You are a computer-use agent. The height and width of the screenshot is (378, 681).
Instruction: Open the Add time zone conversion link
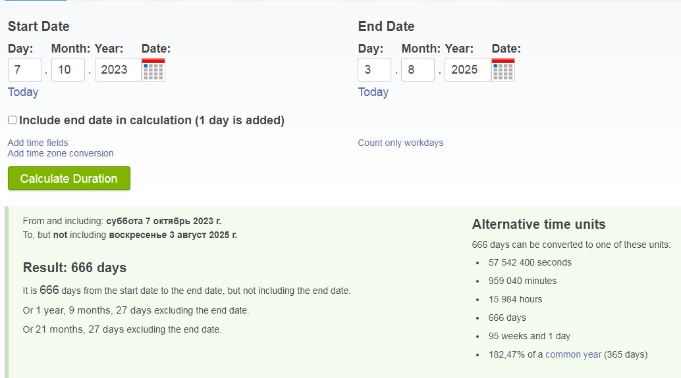[x=61, y=153]
